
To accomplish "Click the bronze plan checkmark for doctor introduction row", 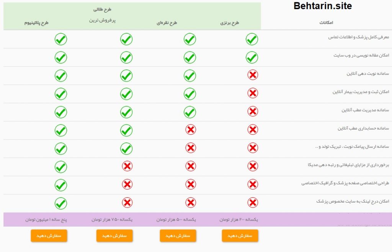I will tap(252, 39).
